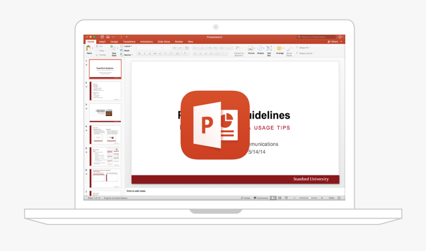Toggle the Notes pane
The image size is (426, 251).
tap(245, 198)
